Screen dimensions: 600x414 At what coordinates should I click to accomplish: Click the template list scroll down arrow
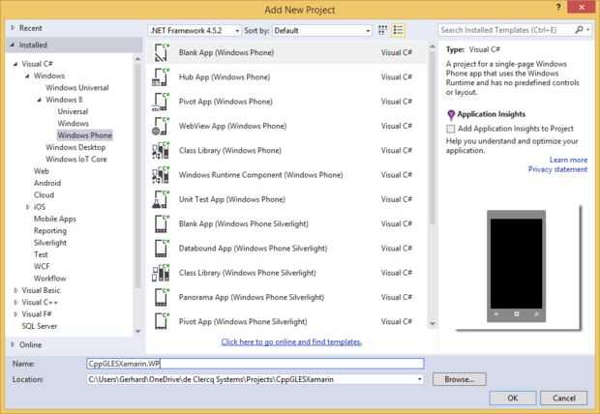click(433, 324)
